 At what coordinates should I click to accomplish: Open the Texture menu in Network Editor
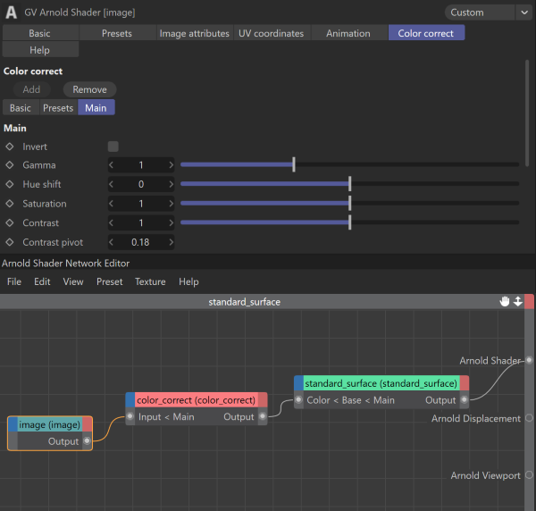coord(150,281)
